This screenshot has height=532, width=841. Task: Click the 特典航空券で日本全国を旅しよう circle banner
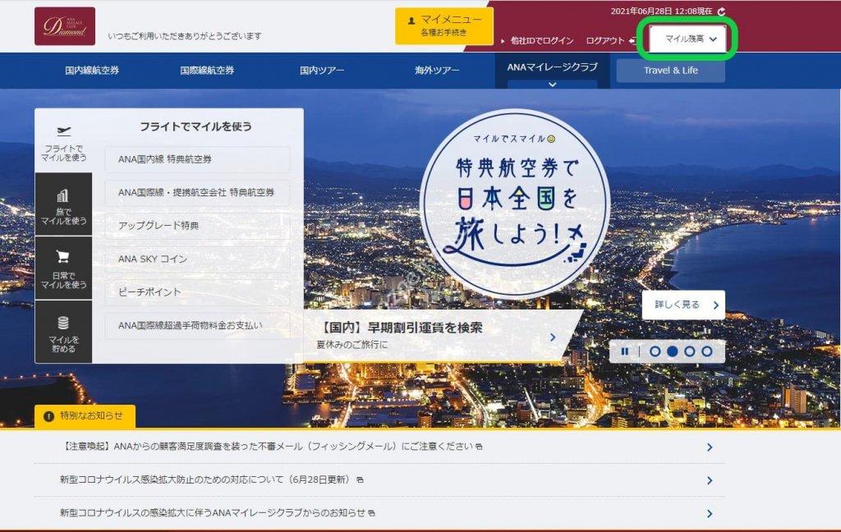[515, 204]
